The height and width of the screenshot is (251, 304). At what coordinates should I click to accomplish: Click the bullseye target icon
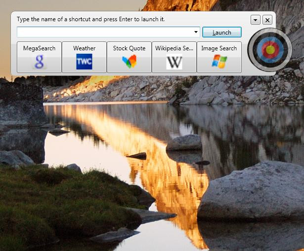pos(270,50)
